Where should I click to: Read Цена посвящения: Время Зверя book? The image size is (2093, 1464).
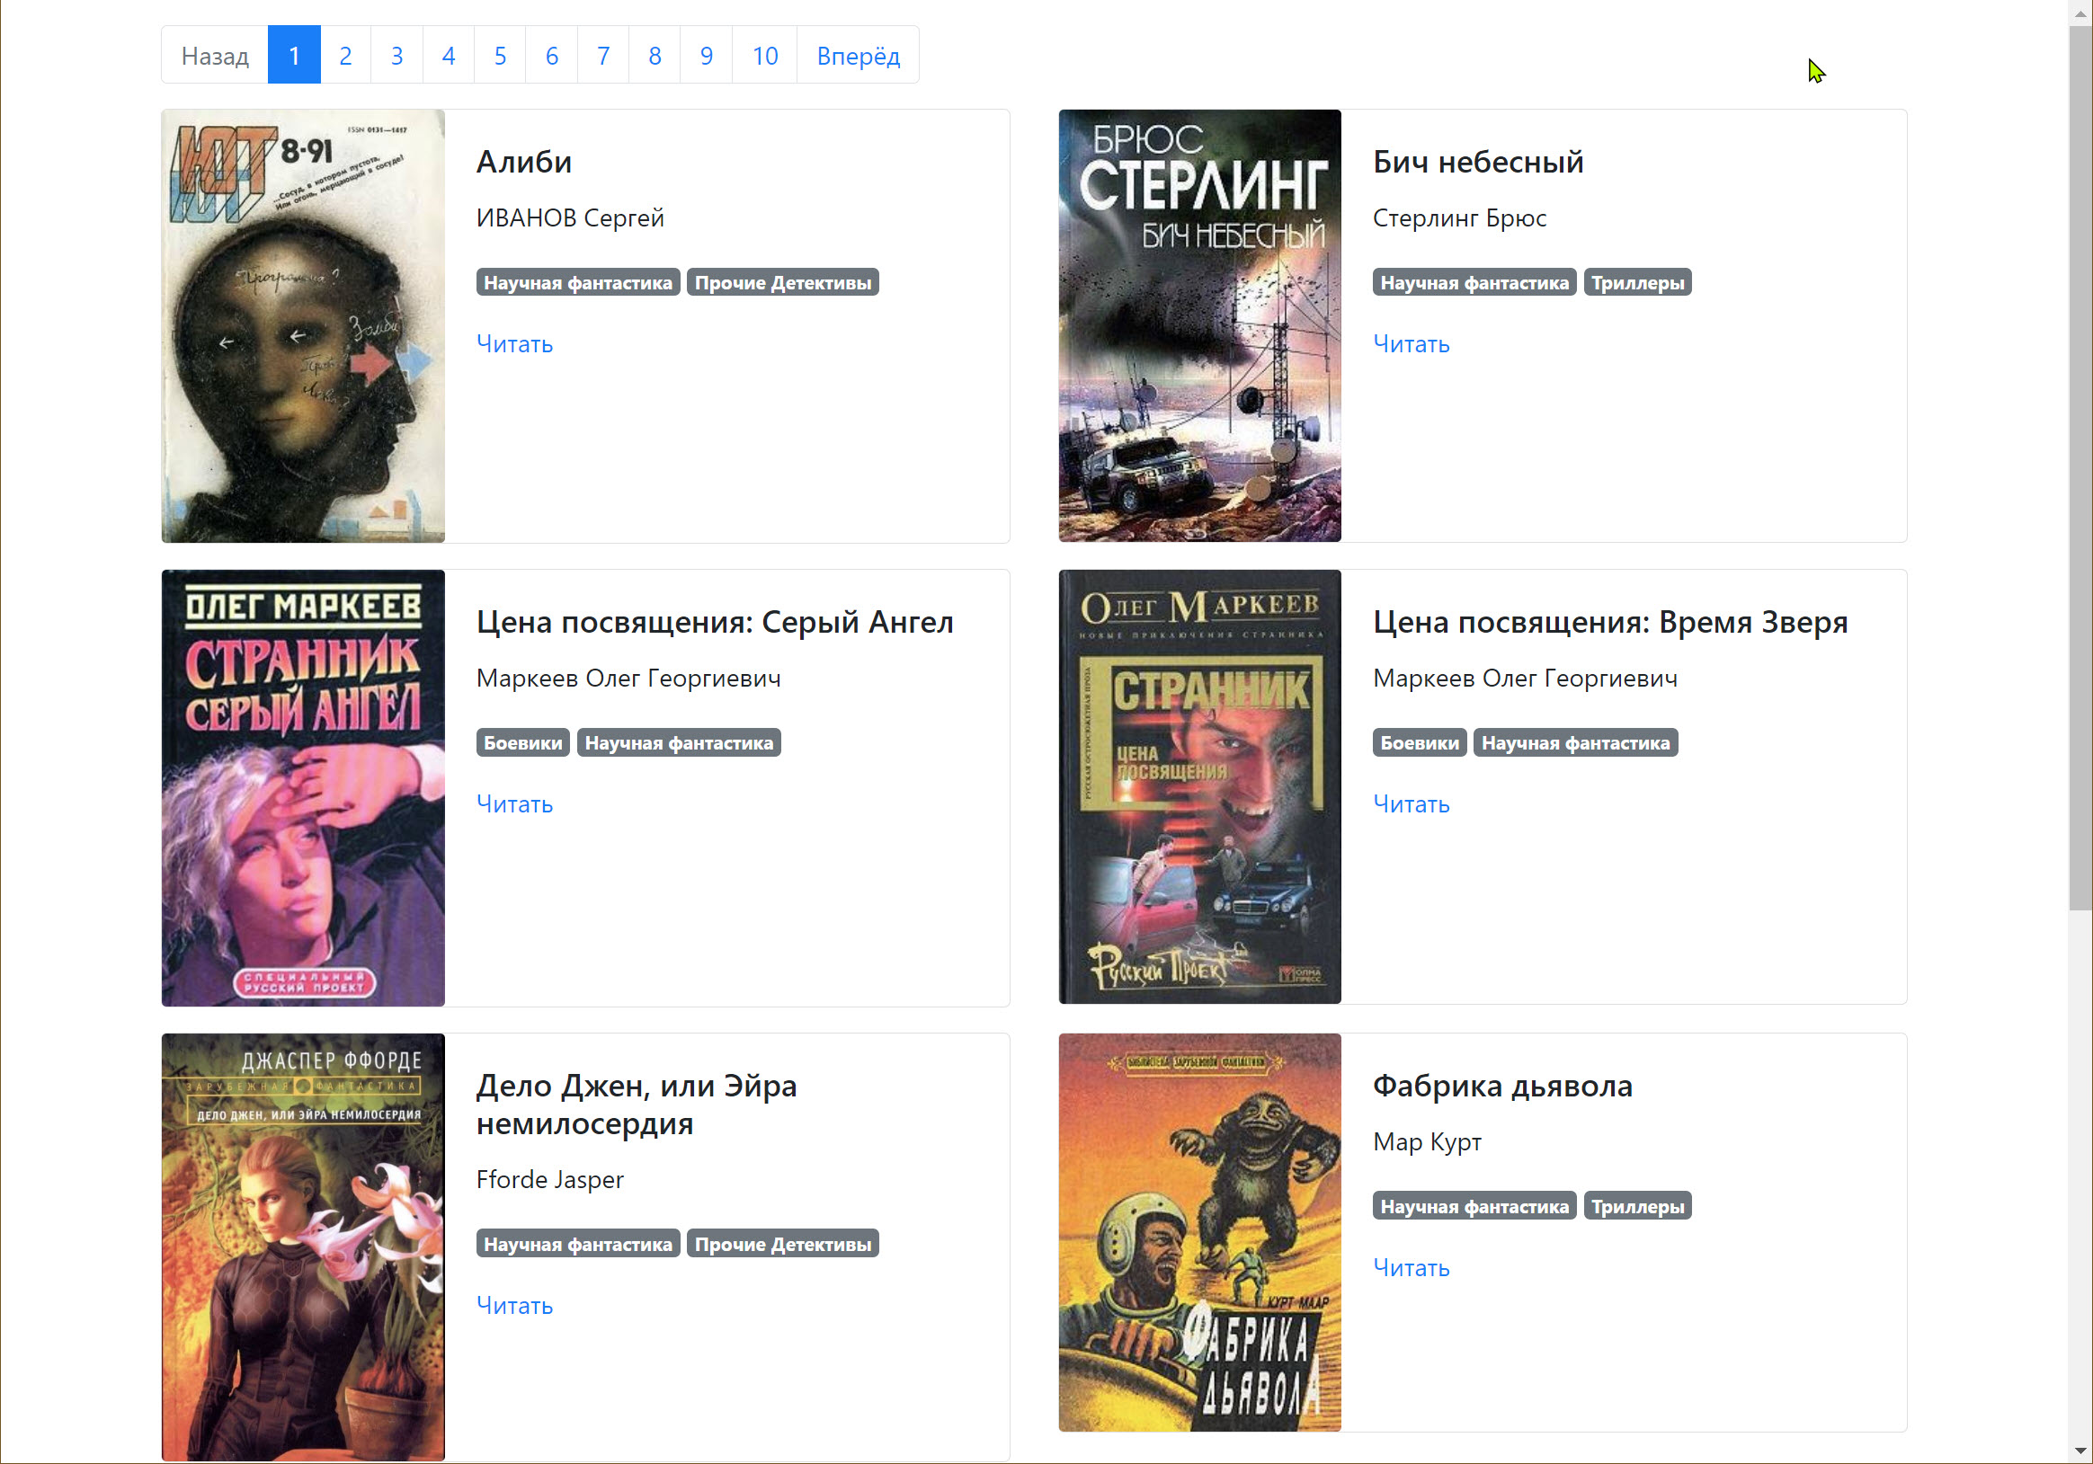pos(1411,803)
